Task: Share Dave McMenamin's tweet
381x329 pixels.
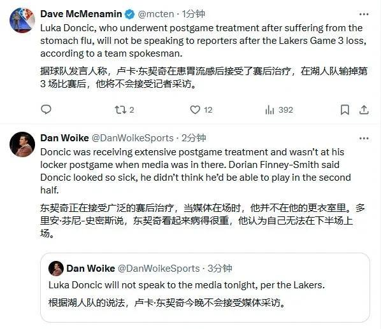Action: [364, 110]
